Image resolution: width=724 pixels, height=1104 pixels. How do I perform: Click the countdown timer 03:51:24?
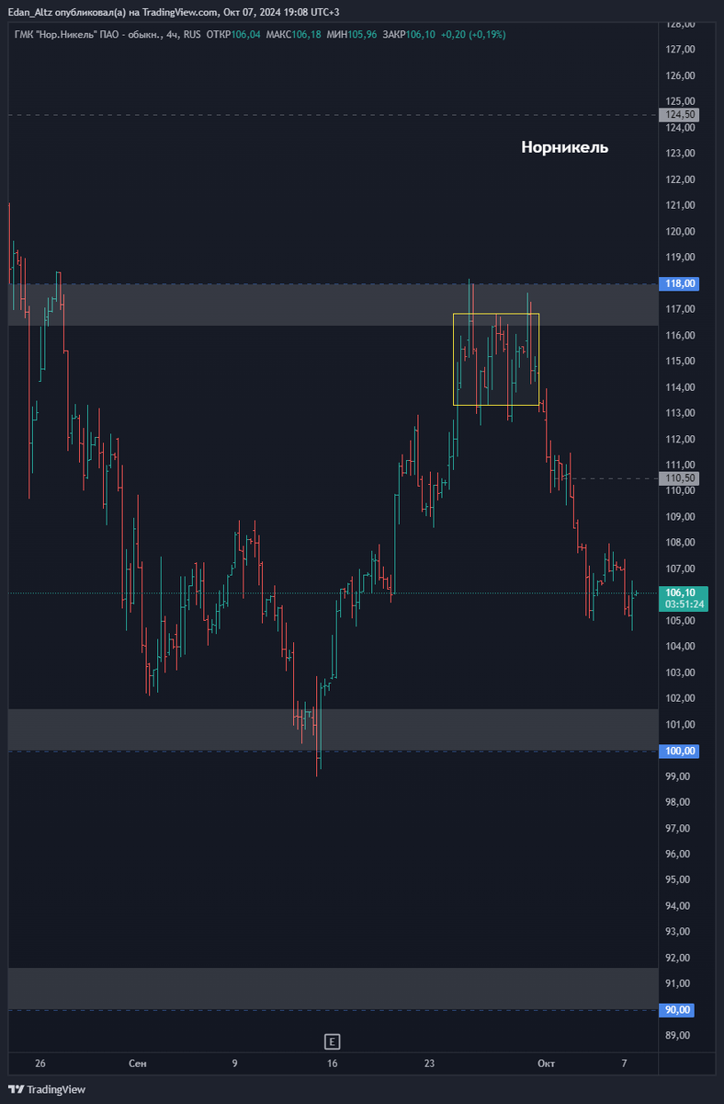click(684, 604)
